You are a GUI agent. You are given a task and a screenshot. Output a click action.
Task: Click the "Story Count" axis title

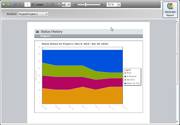tap(36, 75)
